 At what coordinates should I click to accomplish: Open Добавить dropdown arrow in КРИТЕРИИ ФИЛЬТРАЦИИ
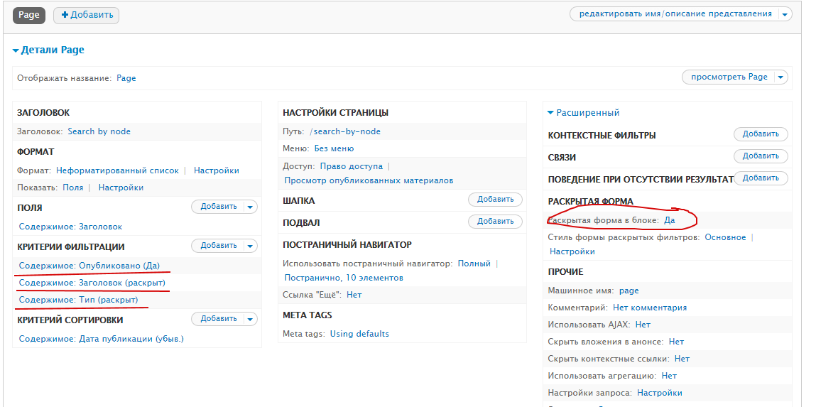point(250,246)
